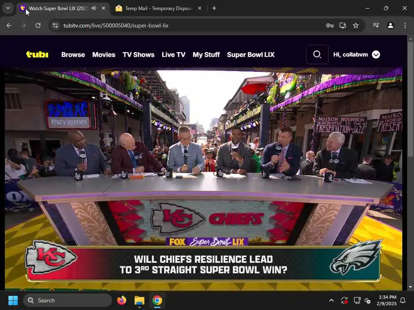Open the Super Bowl LIX link

pyautogui.click(x=251, y=54)
